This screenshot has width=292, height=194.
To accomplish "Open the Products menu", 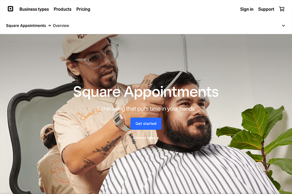I will (x=62, y=9).
